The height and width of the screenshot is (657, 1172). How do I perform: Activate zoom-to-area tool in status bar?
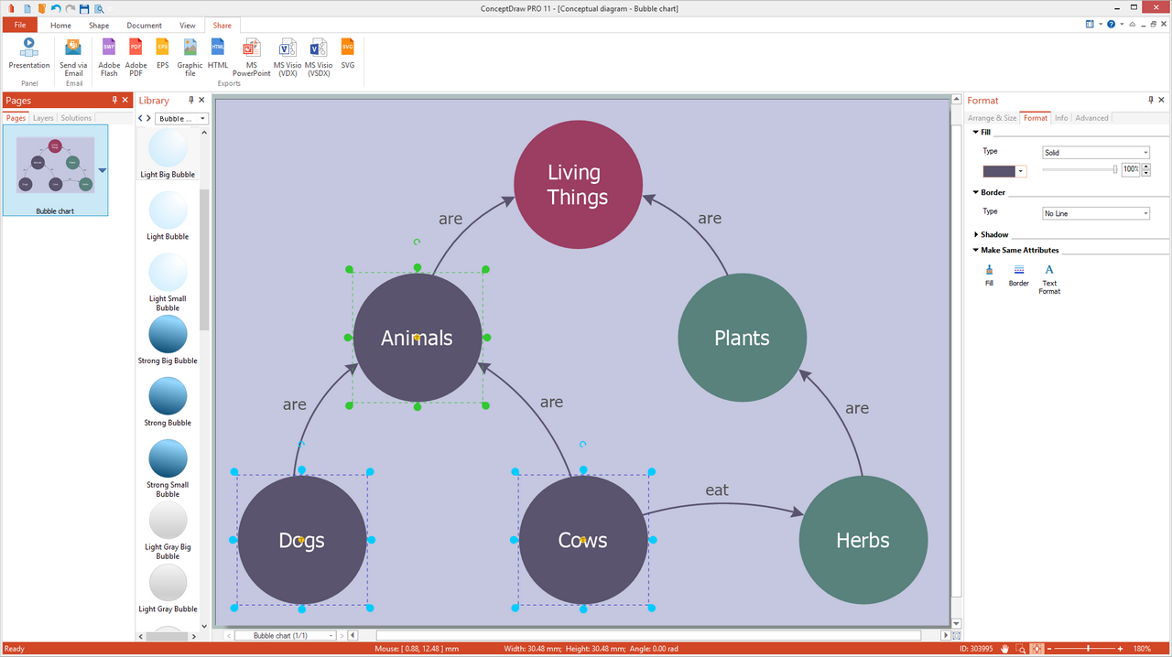tap(1021, 649)
